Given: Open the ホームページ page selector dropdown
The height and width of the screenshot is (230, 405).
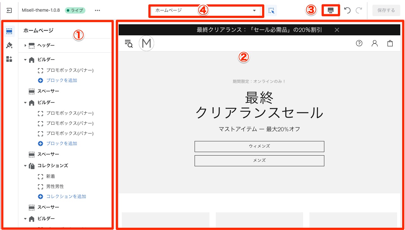Looking at the screenshot, I should [206, 10].
